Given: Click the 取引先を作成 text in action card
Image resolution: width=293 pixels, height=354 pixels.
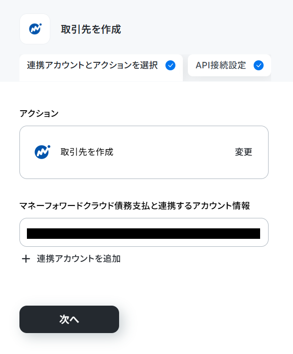Looking at the screenshot, I should click(x=87, y=152).
